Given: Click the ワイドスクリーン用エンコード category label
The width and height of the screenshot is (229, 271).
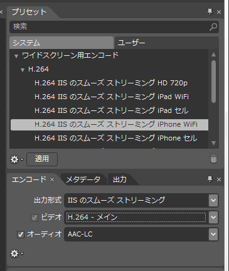Looking at the screenshot, I should pyautogui.click(x=70, y=55).
